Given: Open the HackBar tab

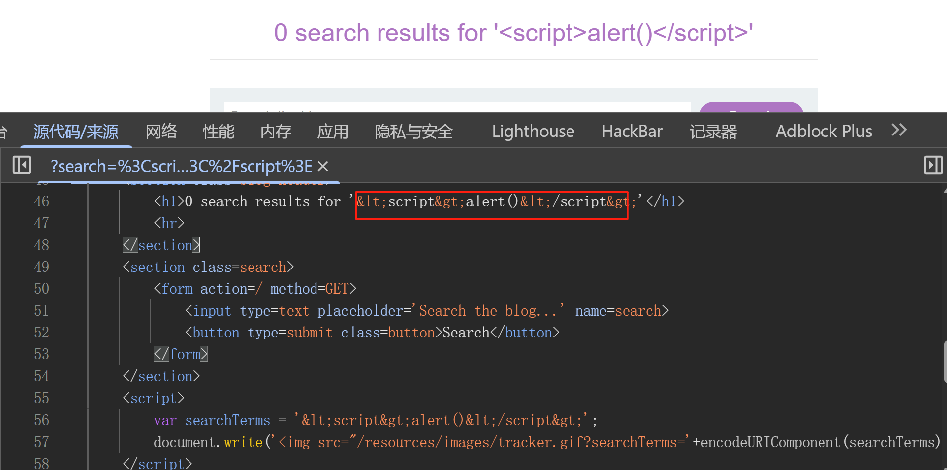Looking at the screenshot, I should coord(632,131).
